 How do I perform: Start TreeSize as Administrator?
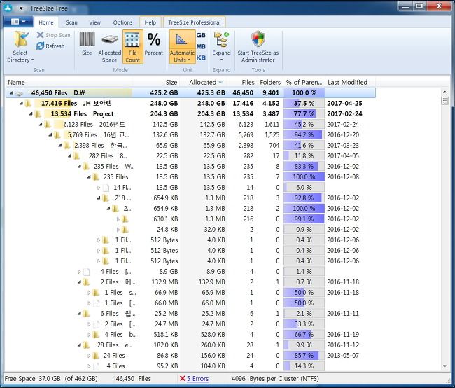[258, 47]
